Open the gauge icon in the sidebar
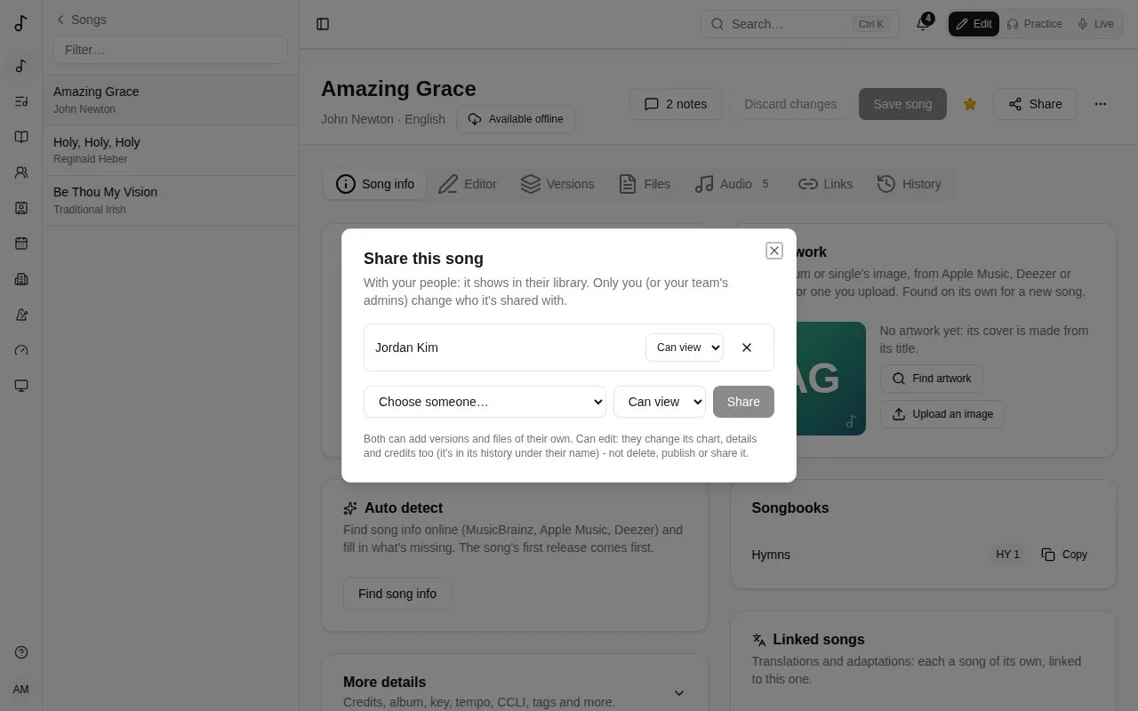1138x711 pixels. (x=21, y=350)
